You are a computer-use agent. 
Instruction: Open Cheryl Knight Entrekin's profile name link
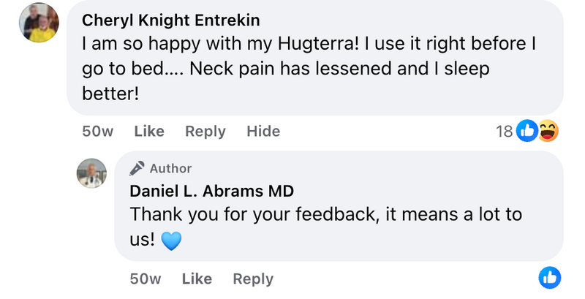point(171,20)
